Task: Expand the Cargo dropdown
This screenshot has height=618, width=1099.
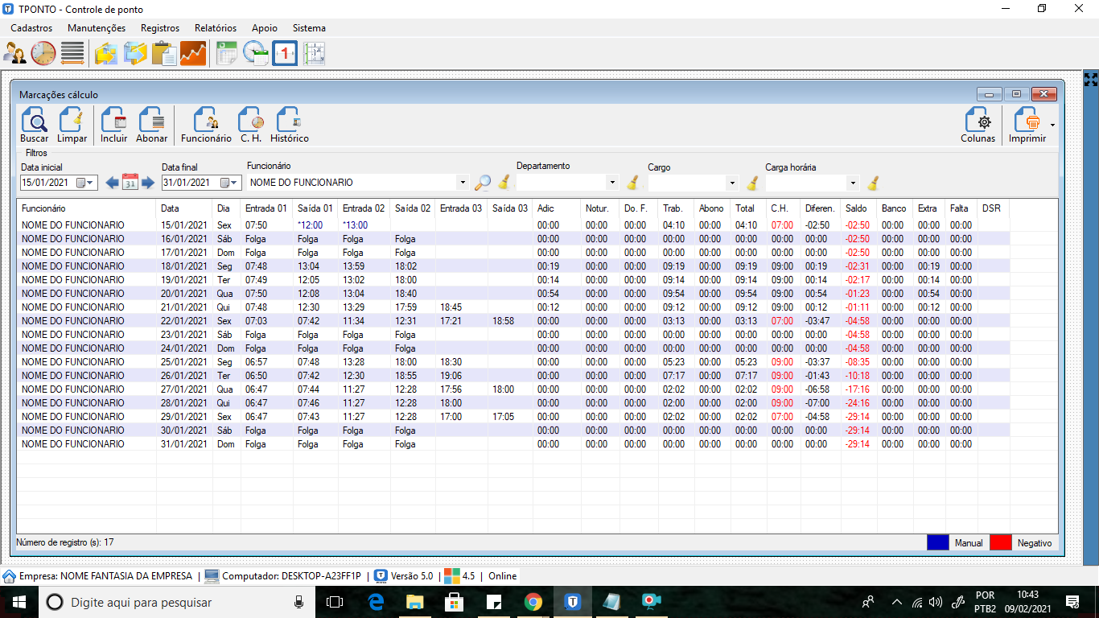Action: coord(732,183)
